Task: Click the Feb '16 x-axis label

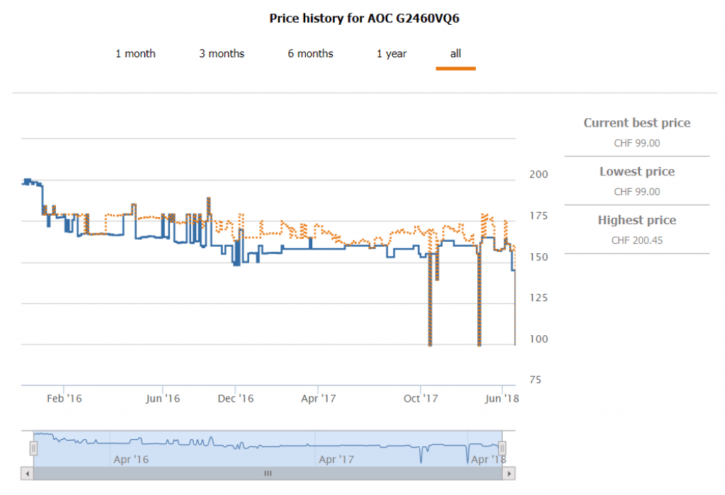Action: pos(64,399)
